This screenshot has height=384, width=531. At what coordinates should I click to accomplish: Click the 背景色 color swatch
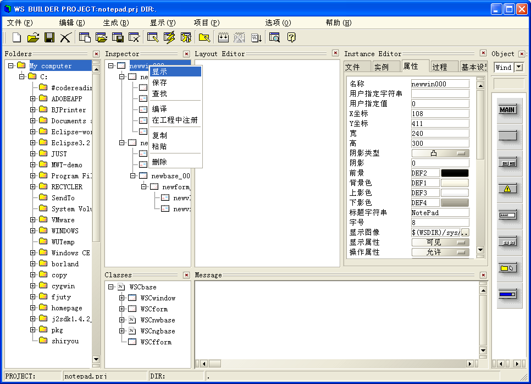coord(455,183)
